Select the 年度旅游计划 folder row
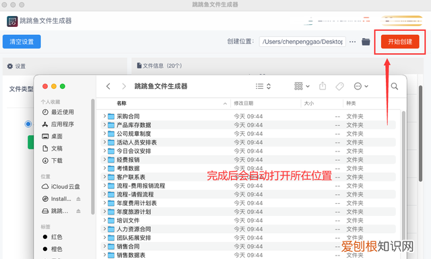This screenshot has width=431, height=259. point(248,212)
